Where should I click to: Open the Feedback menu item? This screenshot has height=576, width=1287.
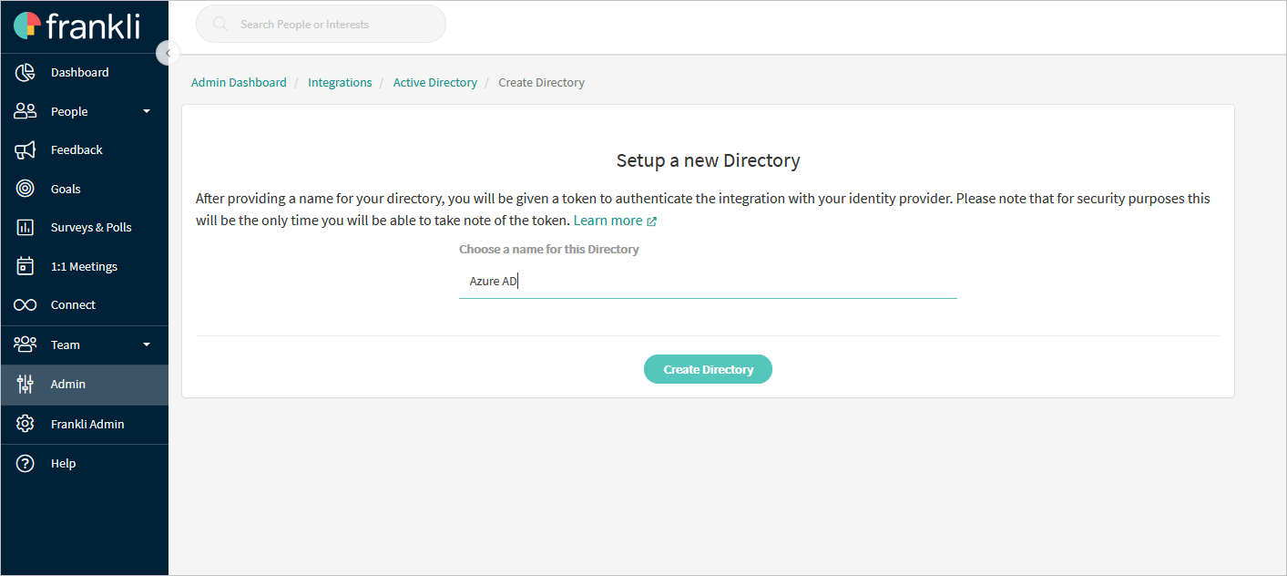[85, 149]
